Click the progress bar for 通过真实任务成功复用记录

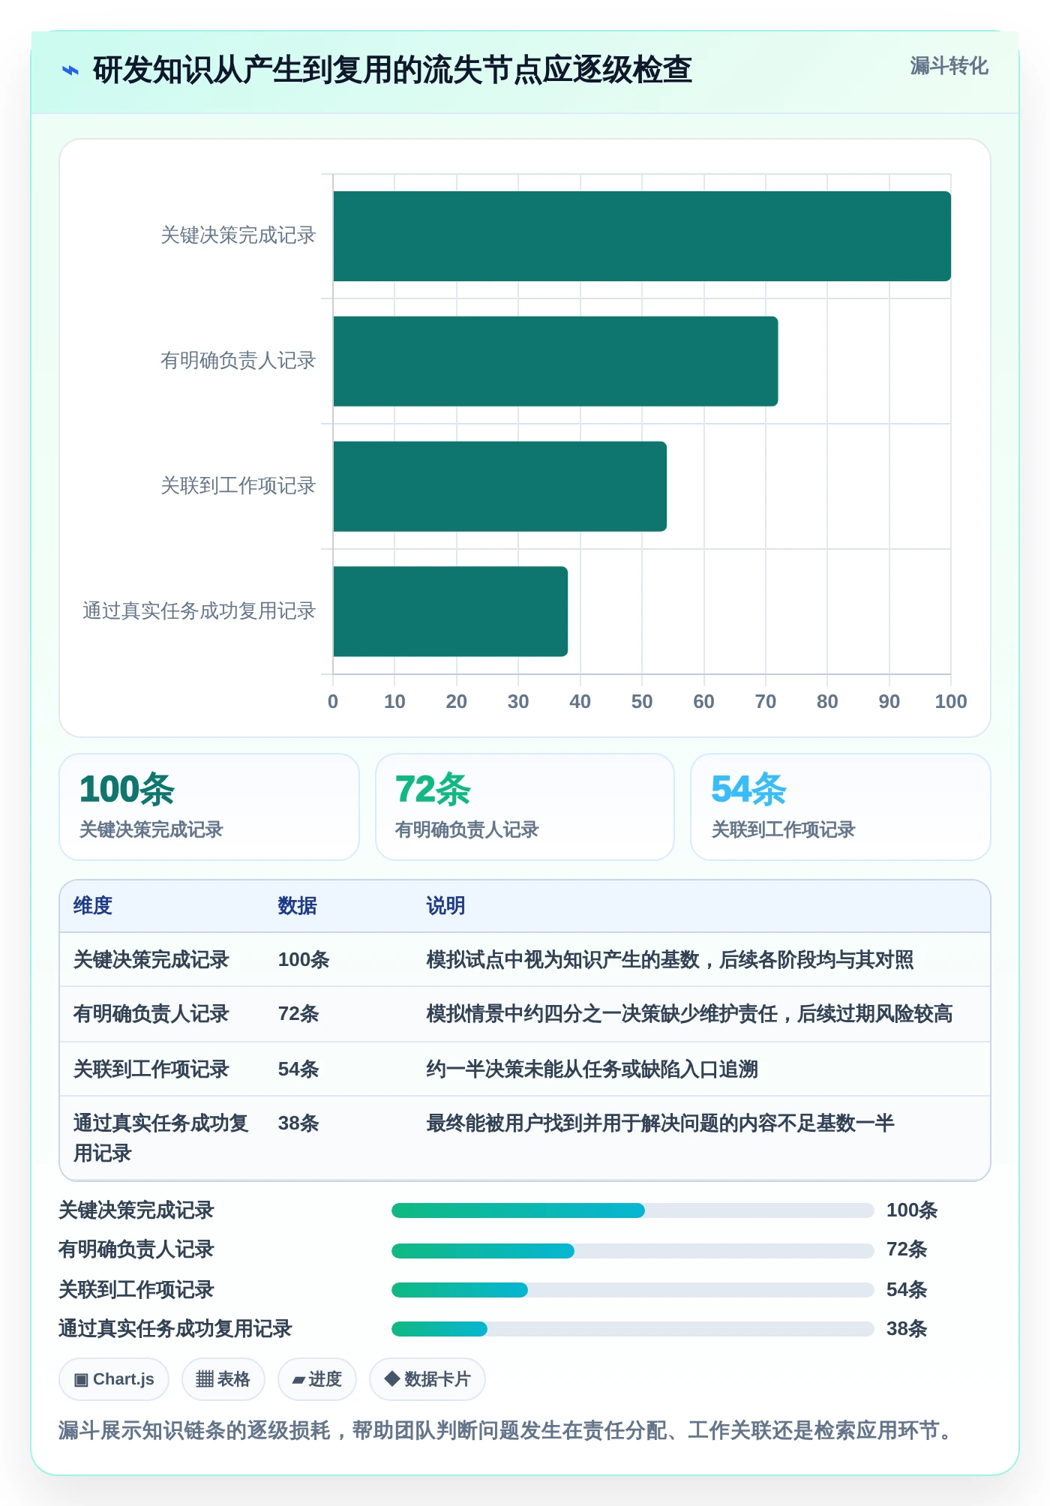pyautogui.click(x=633, y=1329)
